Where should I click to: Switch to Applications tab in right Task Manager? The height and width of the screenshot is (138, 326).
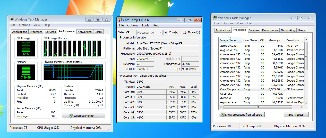tap(223, 30)
